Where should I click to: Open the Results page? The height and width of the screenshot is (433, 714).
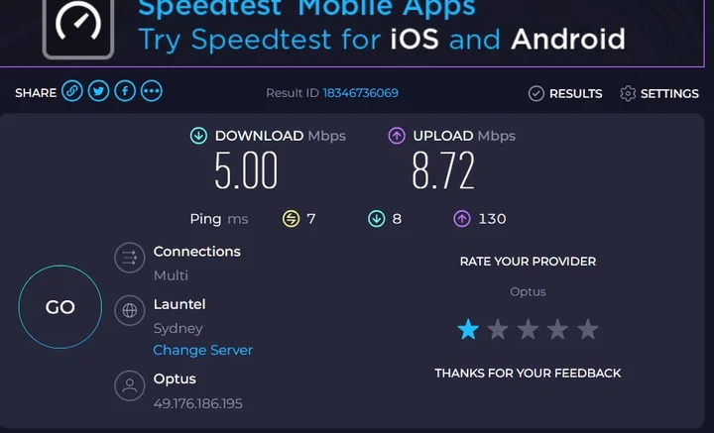click(565, 93)
